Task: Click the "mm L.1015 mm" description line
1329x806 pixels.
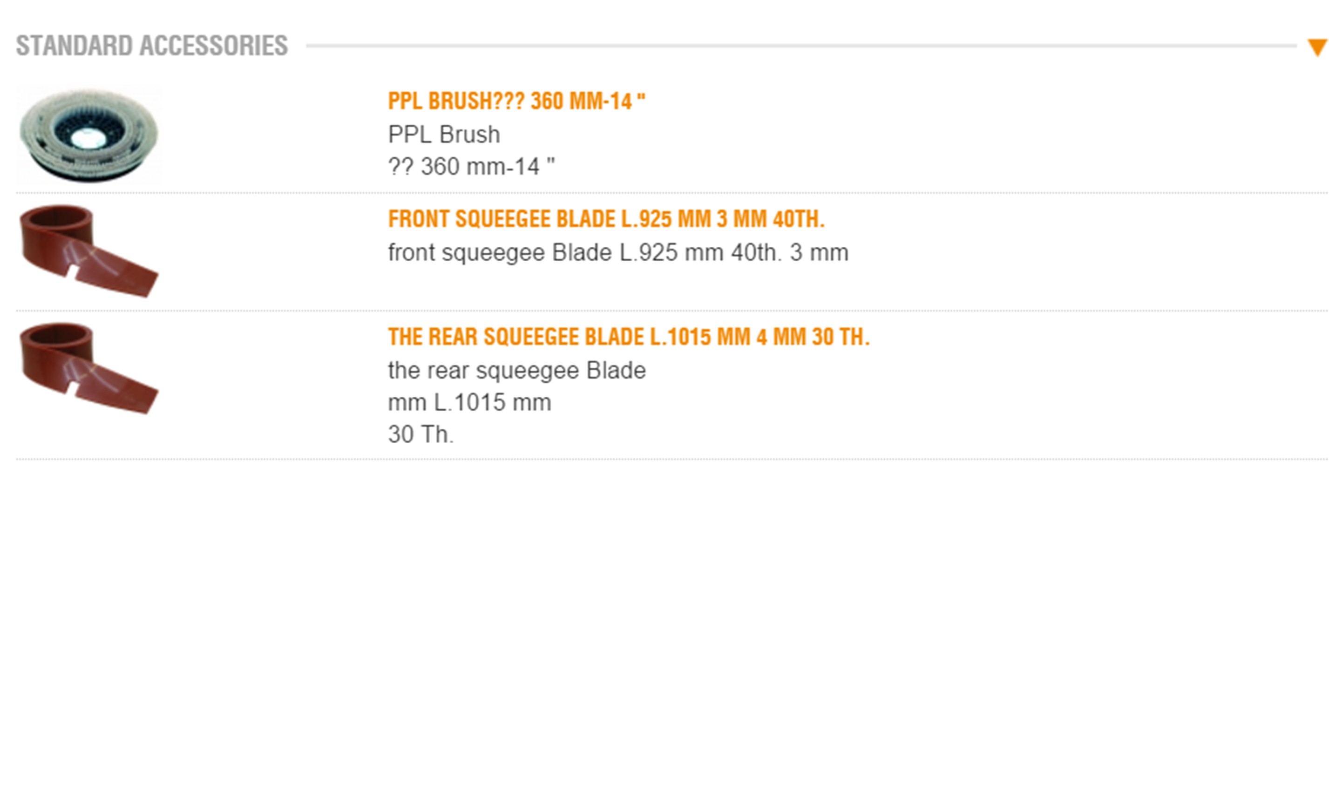Action: tap(469, 402)
